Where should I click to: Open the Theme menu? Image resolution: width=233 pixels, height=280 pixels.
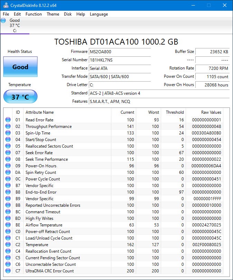click(53, 14)
